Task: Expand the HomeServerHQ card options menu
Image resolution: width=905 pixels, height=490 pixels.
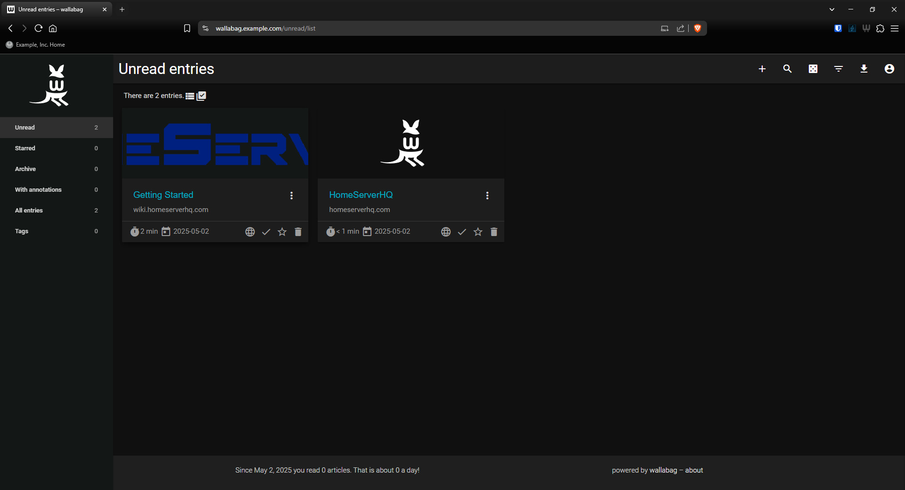Action: [x=487, y=196]
